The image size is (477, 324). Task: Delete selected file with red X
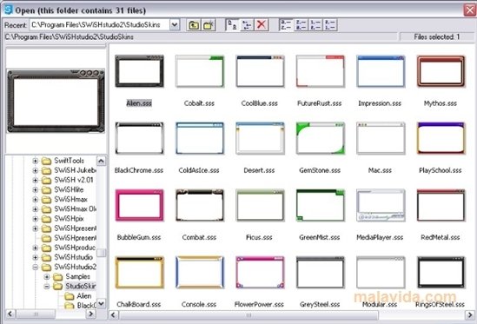tap(262, 24)
